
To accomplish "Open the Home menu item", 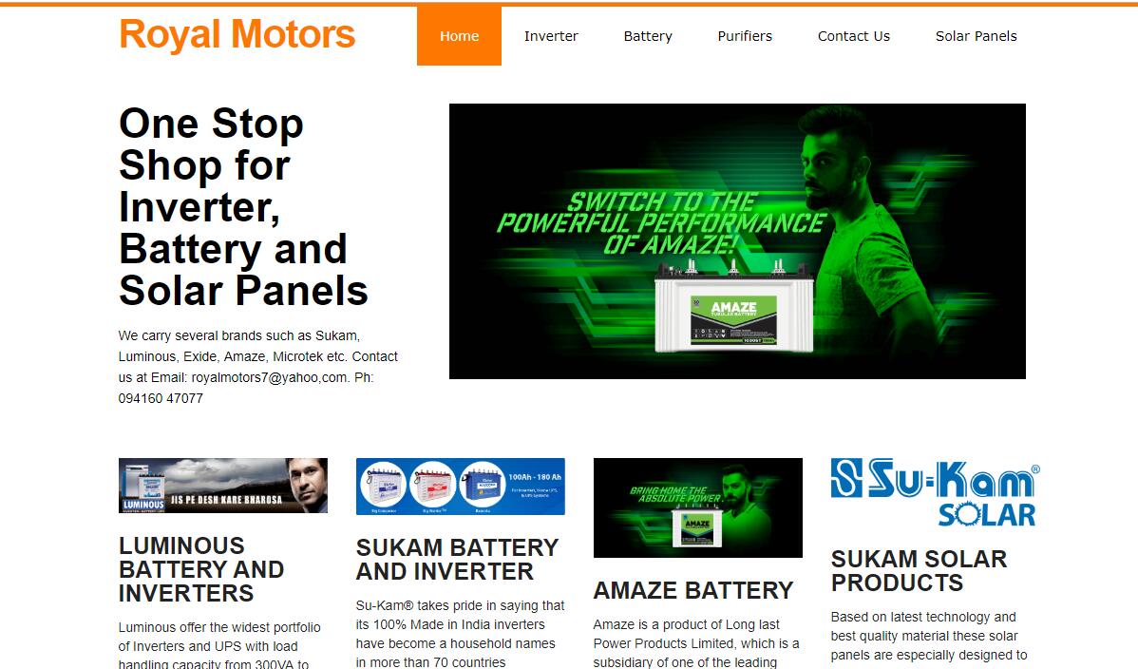I will (x=459, y=35).
